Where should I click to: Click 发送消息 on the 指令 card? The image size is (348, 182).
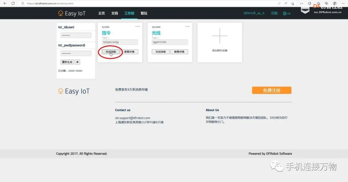tap(111, 52)
